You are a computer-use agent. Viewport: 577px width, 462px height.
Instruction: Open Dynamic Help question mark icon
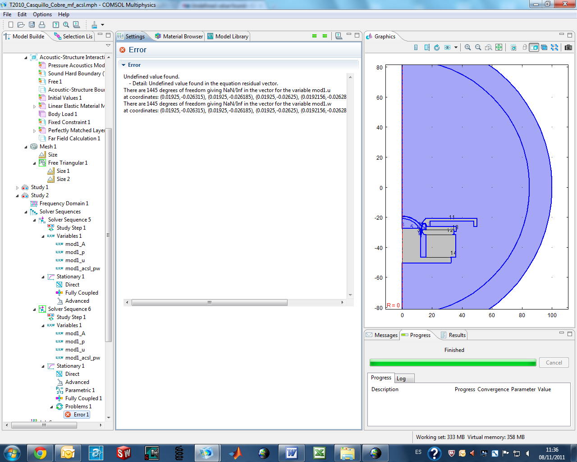click(x=56, y=25)
